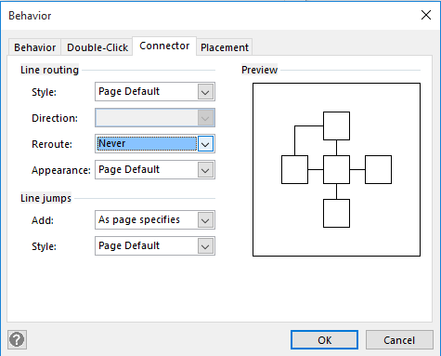Click the Cancel button
The height and width of the screenshot is (356, 441).
(x=399, y=340)
